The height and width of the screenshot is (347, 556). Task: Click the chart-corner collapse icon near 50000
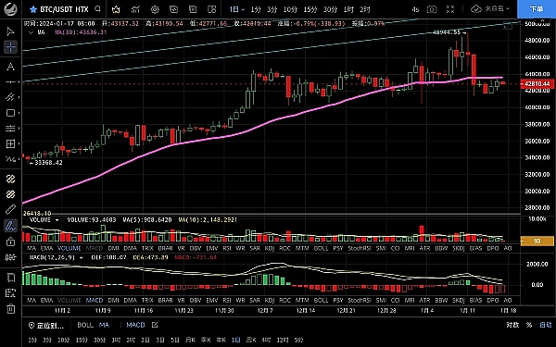[x=508, y=25]
